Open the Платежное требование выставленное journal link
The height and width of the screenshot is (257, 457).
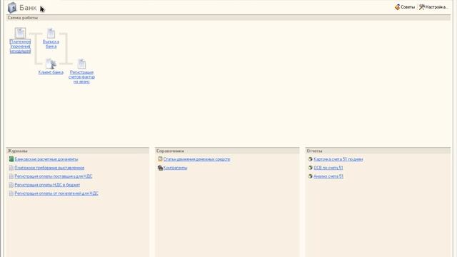[x=49, y=168]
